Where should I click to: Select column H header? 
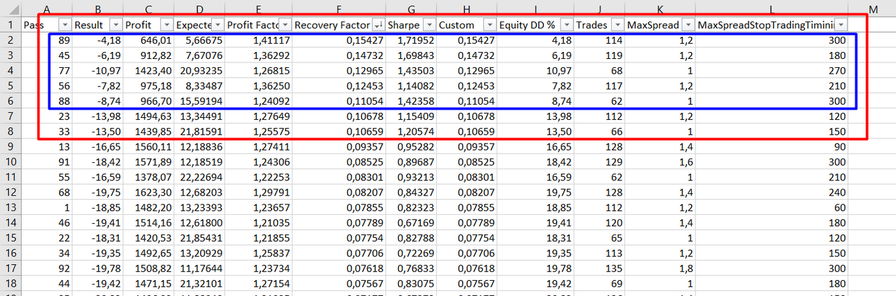pyautogui.click(x=466, y=9)
